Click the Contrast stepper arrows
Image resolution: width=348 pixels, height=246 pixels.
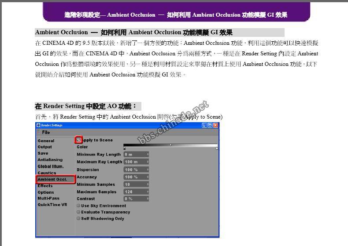point(148,199)
